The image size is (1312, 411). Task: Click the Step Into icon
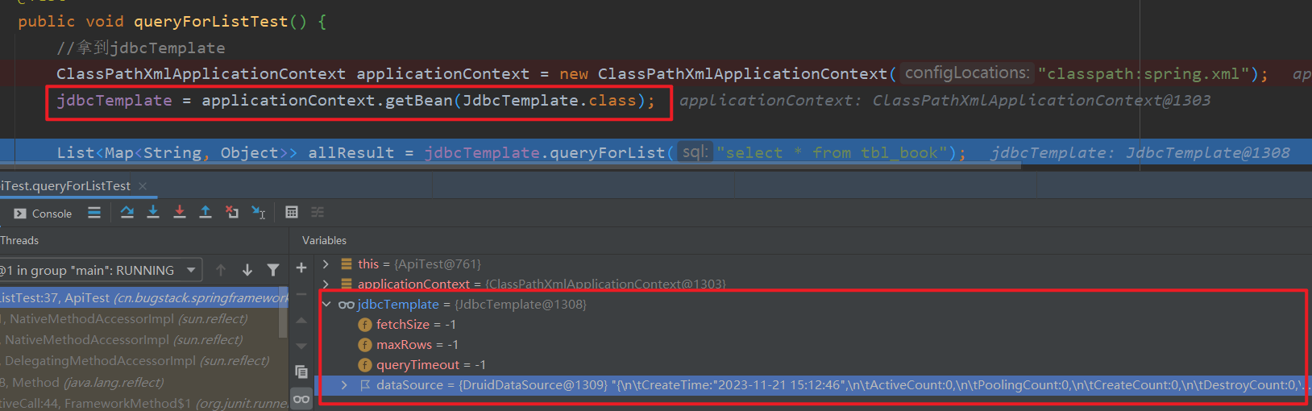pos(153,212)
